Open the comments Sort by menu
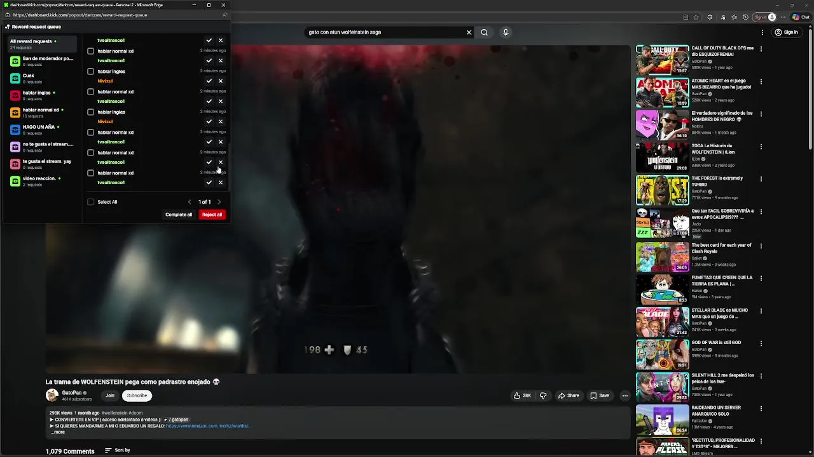Image resolution: width=814 pixels, height=457 pixels. point(118,451)
